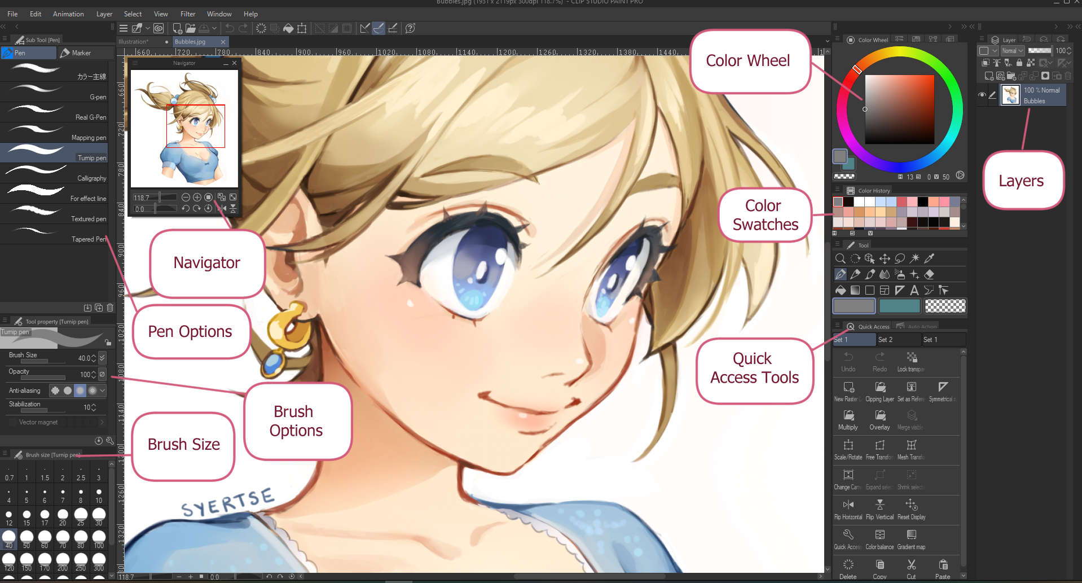Click Color balance in Quick Access
The width and height of the screenshot is (1082, 583).
[879, 539]
